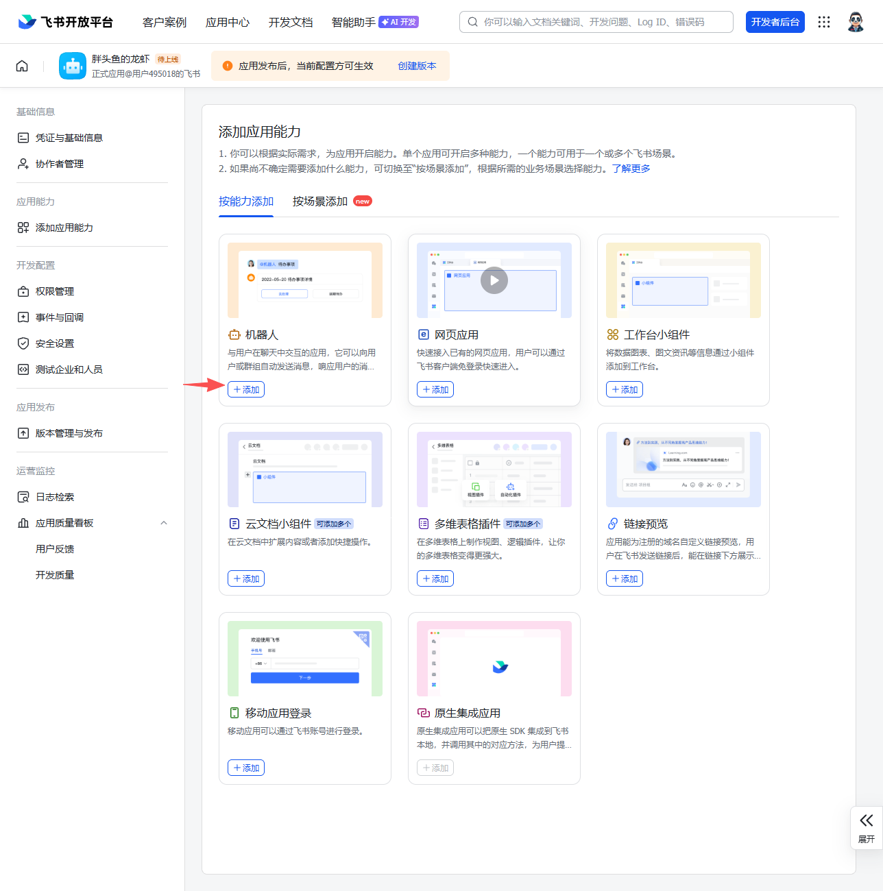
Task: Add the 网页应用 capability
Action: [x=435, y=389]
